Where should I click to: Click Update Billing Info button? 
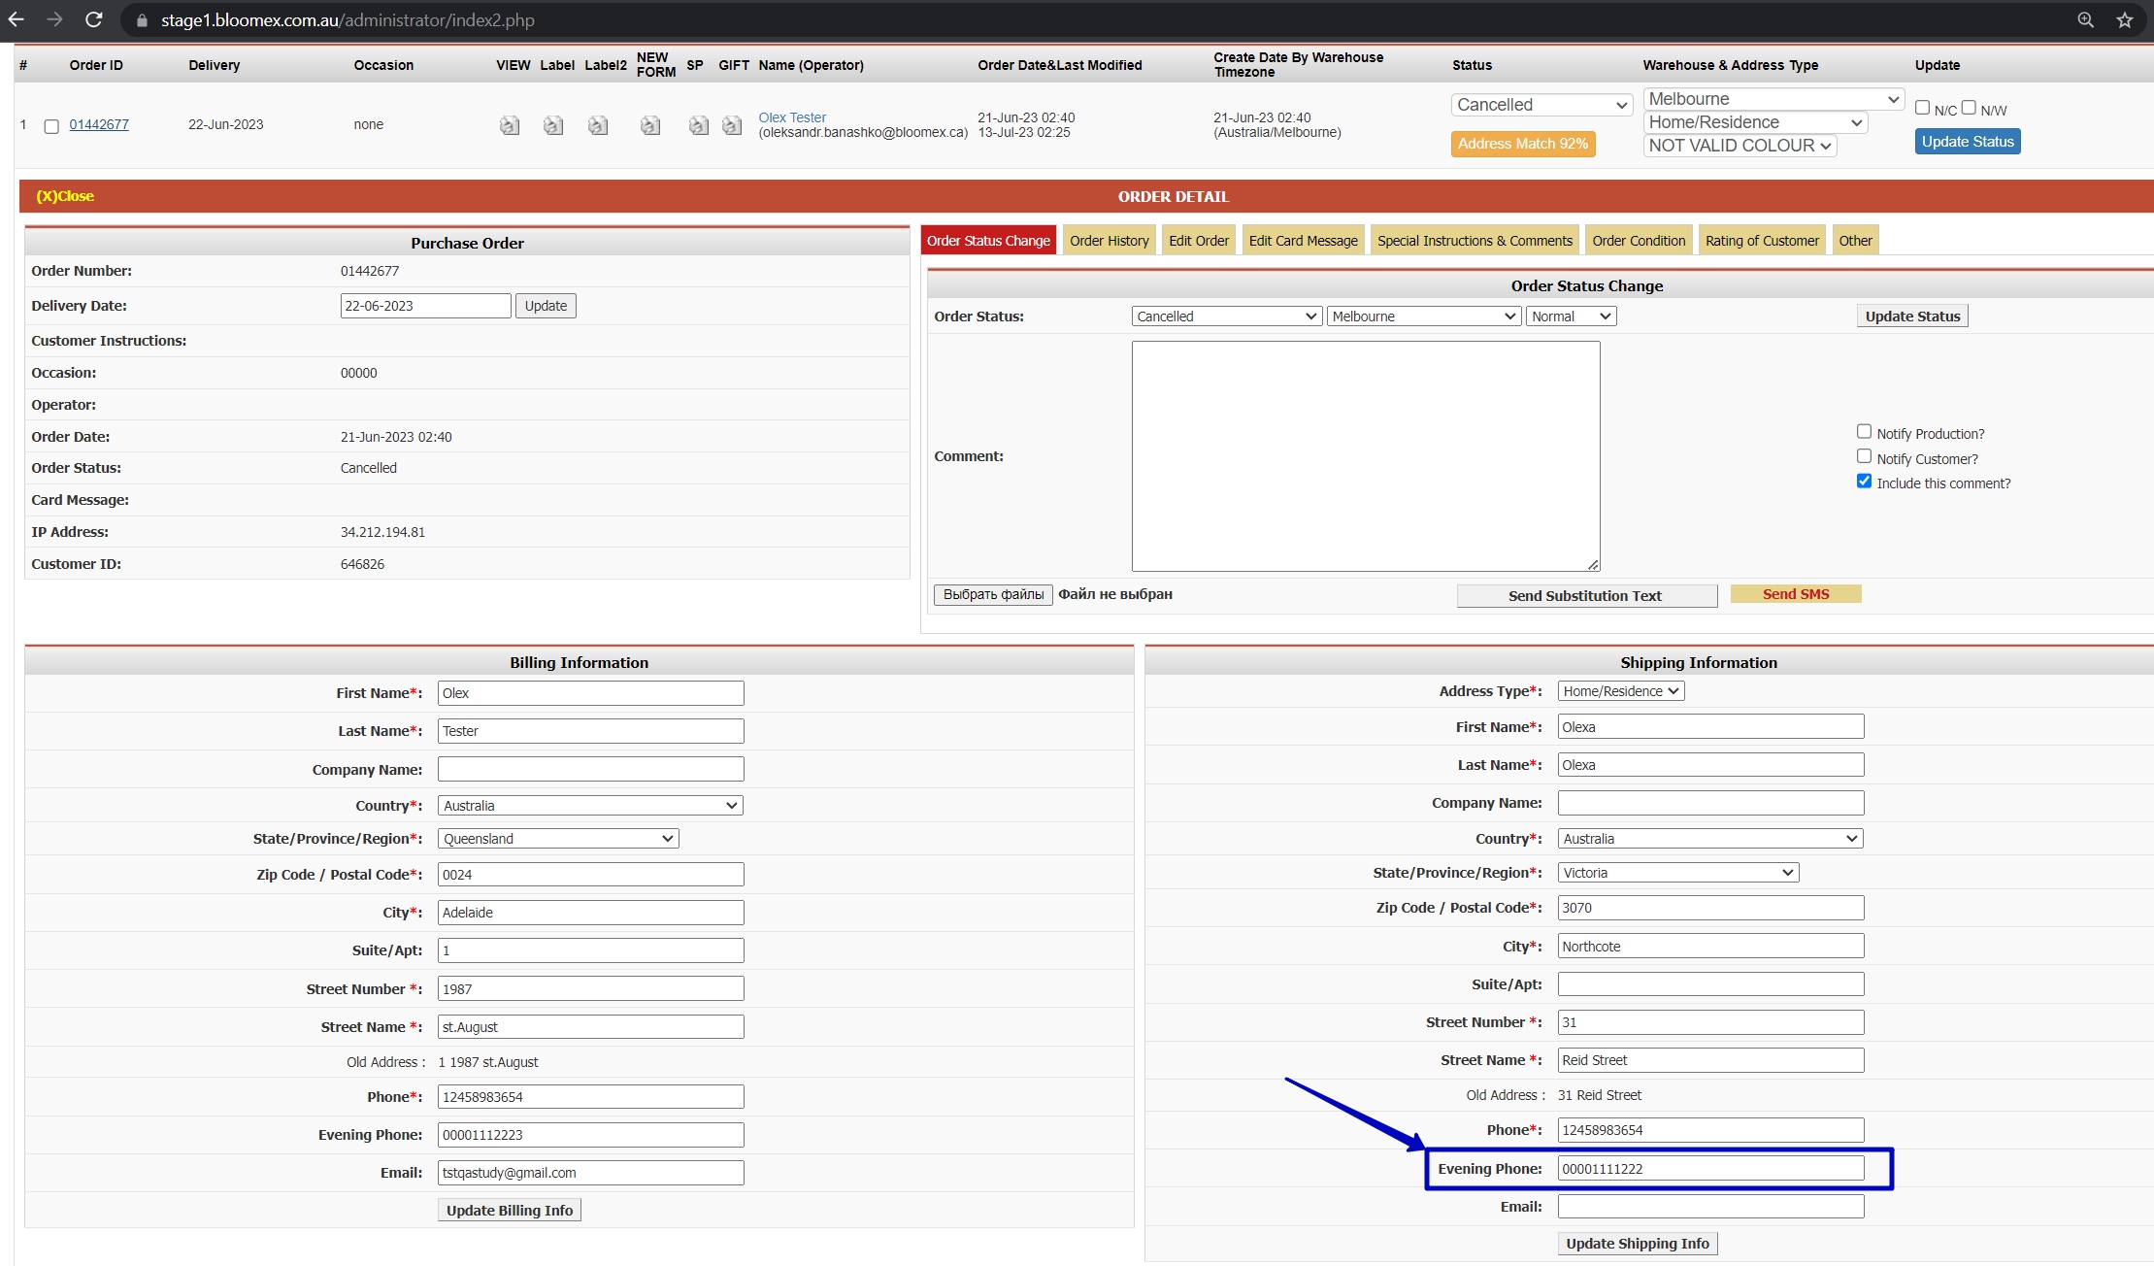[510, 1211]
